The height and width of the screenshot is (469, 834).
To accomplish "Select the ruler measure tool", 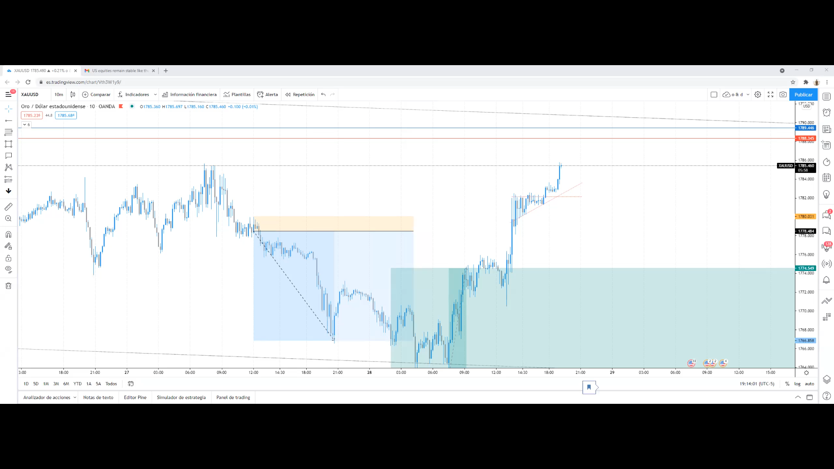I will click(8, 207).
